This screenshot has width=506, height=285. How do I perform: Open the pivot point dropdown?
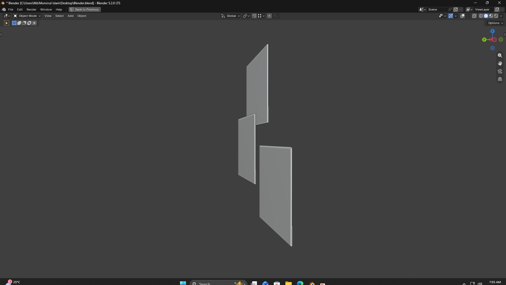(x=246, y=16)
